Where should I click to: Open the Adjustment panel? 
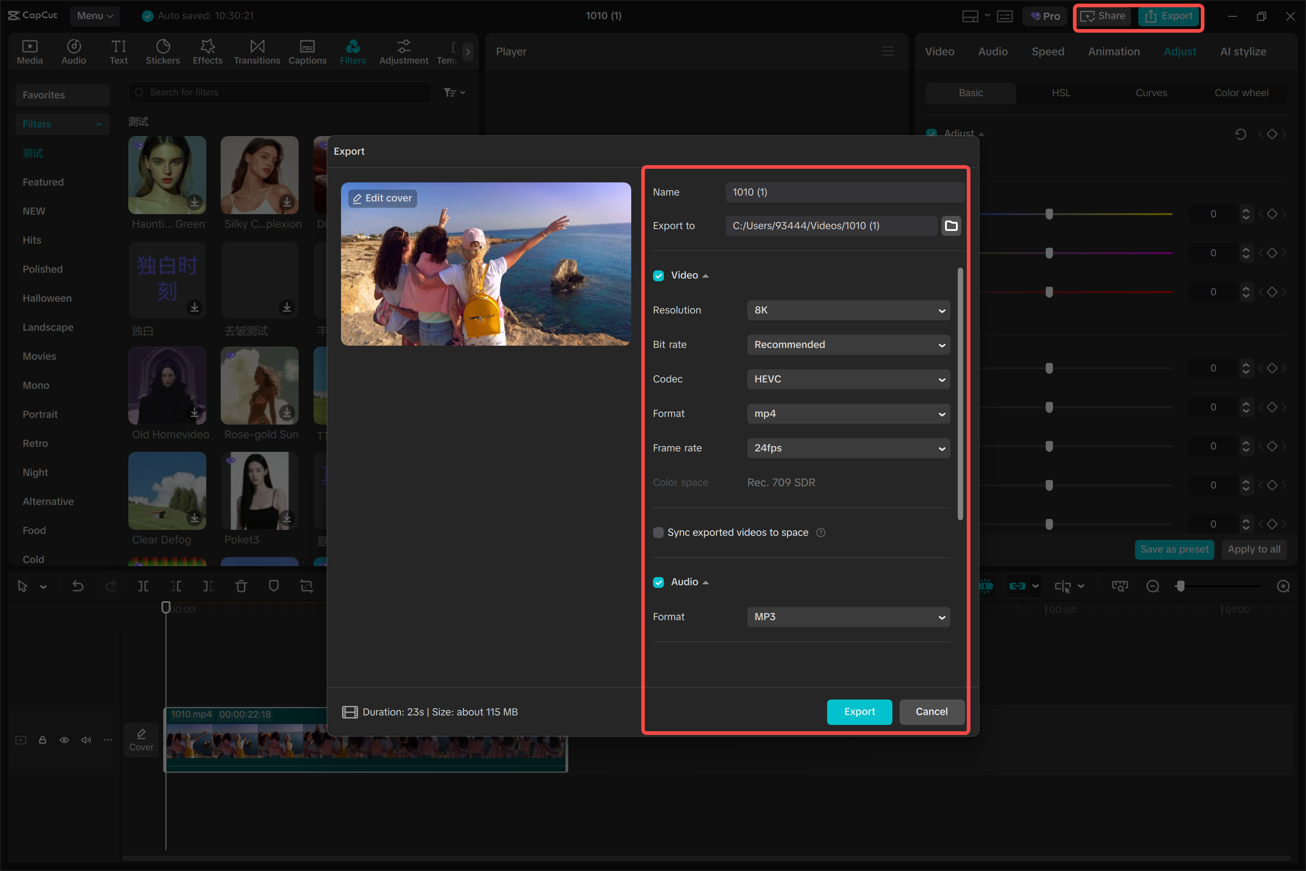click(x=404, y=51)
